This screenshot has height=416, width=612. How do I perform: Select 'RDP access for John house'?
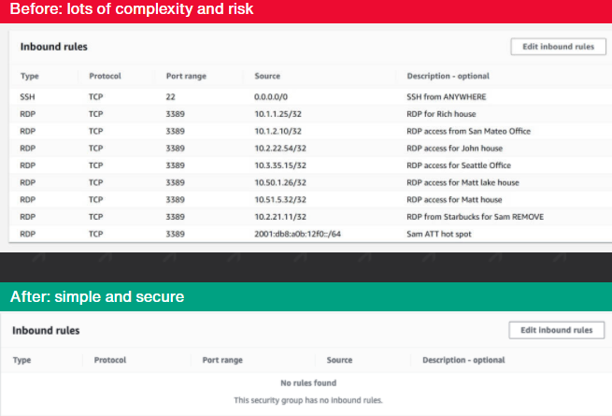pyautogui.click(x=455, y=149)
